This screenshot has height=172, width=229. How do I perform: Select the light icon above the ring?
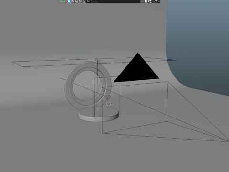97,61
